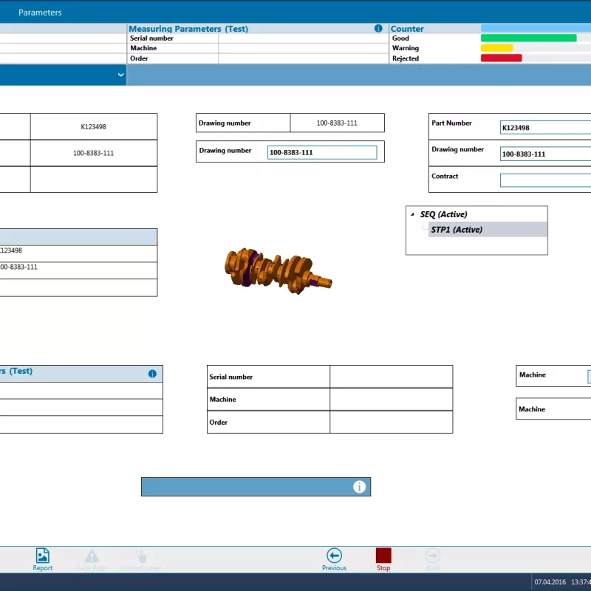Collapse the SEQ (Active) tree arrow
The height and width of the screenshot is (591, 591).
[x=412, y=214]
